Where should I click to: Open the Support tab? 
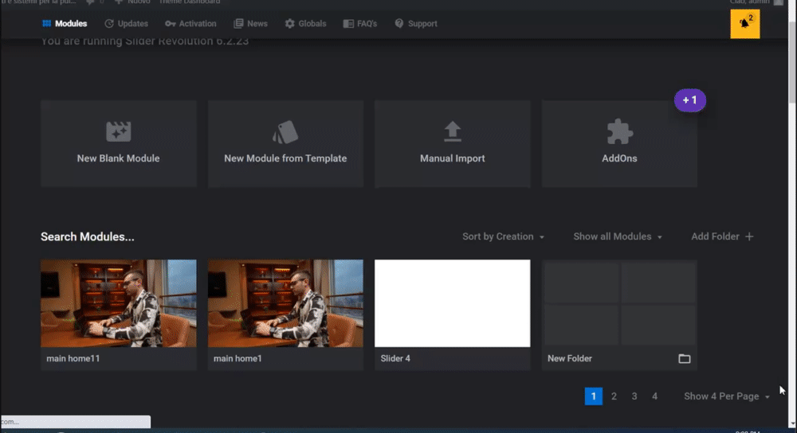[416, 23]
